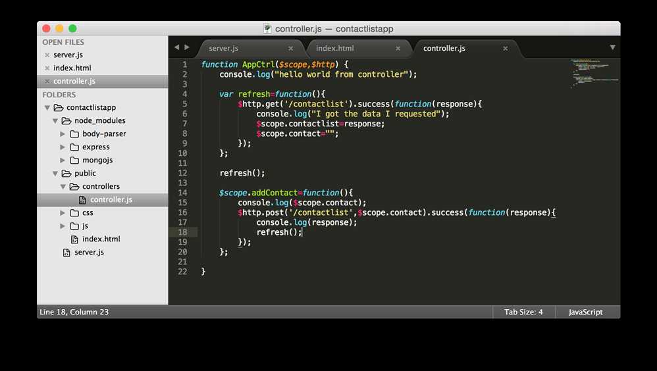Open the Tab Size: 4 menu
The image size is (657, 371).
click(523, 312)
